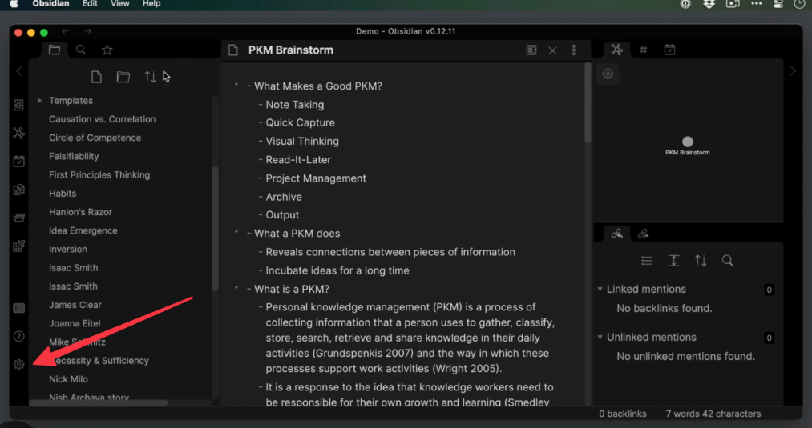This screenshot has width=812, height=428.
Task: Open the Isaac Smith note
Action: [73, 268]
